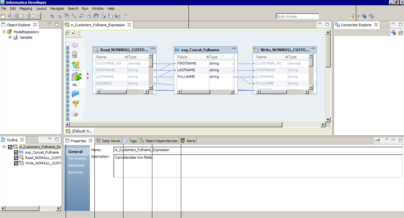Click the mapping canvas horizontal scrollbar
The height and width of the screenshot is (218, 404).
[x=176, y=124]
